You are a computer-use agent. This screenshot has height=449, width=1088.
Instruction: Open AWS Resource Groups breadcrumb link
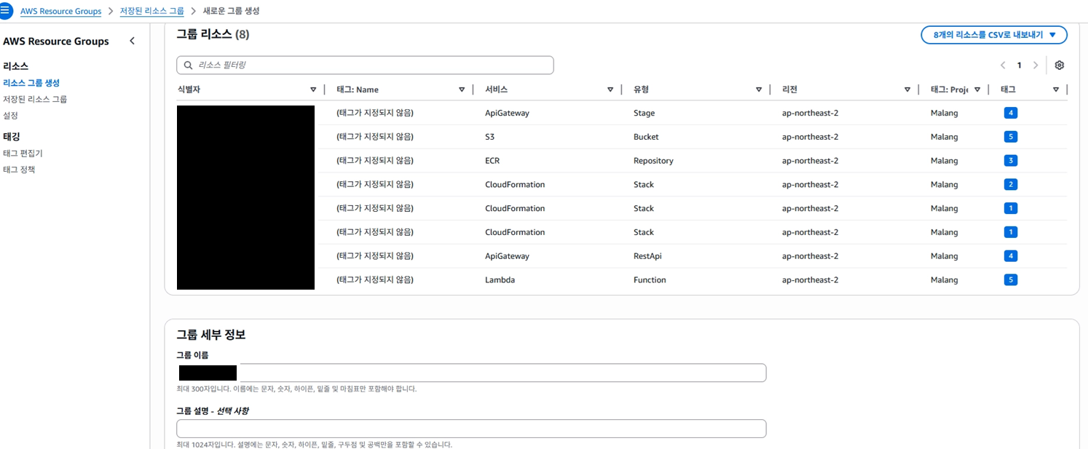[61, 12]
